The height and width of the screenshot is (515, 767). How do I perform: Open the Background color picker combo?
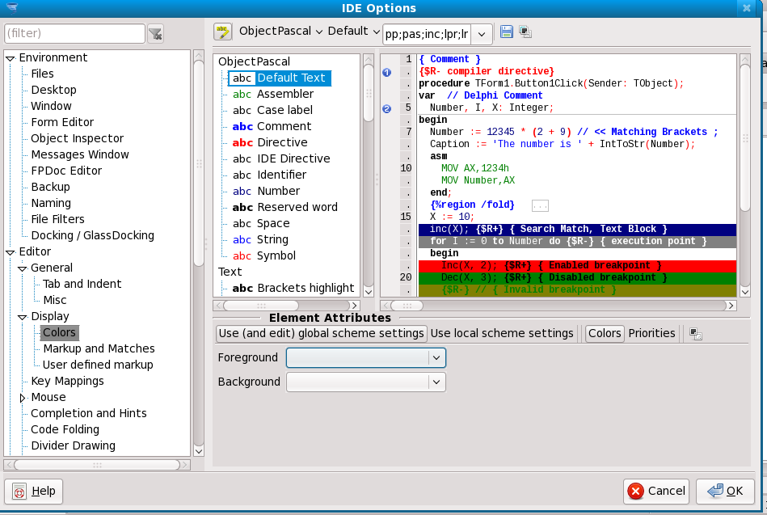tap(366, 382)
